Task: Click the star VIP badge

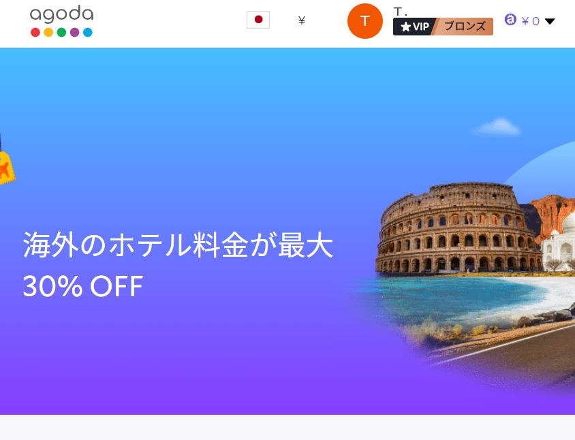Action: click(x=415, y=27)
